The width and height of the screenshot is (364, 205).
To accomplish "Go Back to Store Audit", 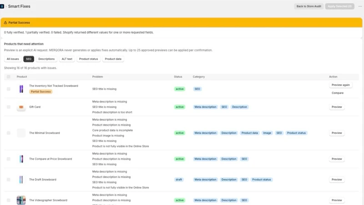I will click(309, 6).
